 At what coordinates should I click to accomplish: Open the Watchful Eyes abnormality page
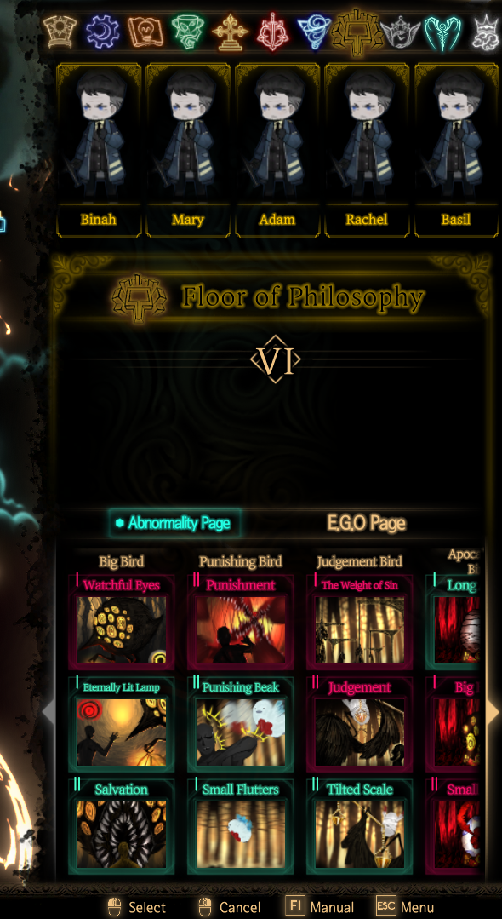click(x=122, y=623)
